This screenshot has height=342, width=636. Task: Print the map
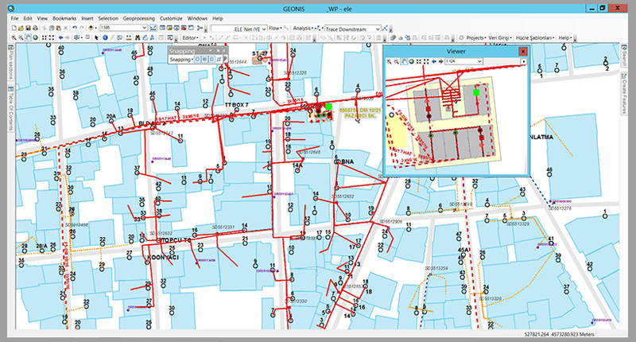tap(35, 28)
